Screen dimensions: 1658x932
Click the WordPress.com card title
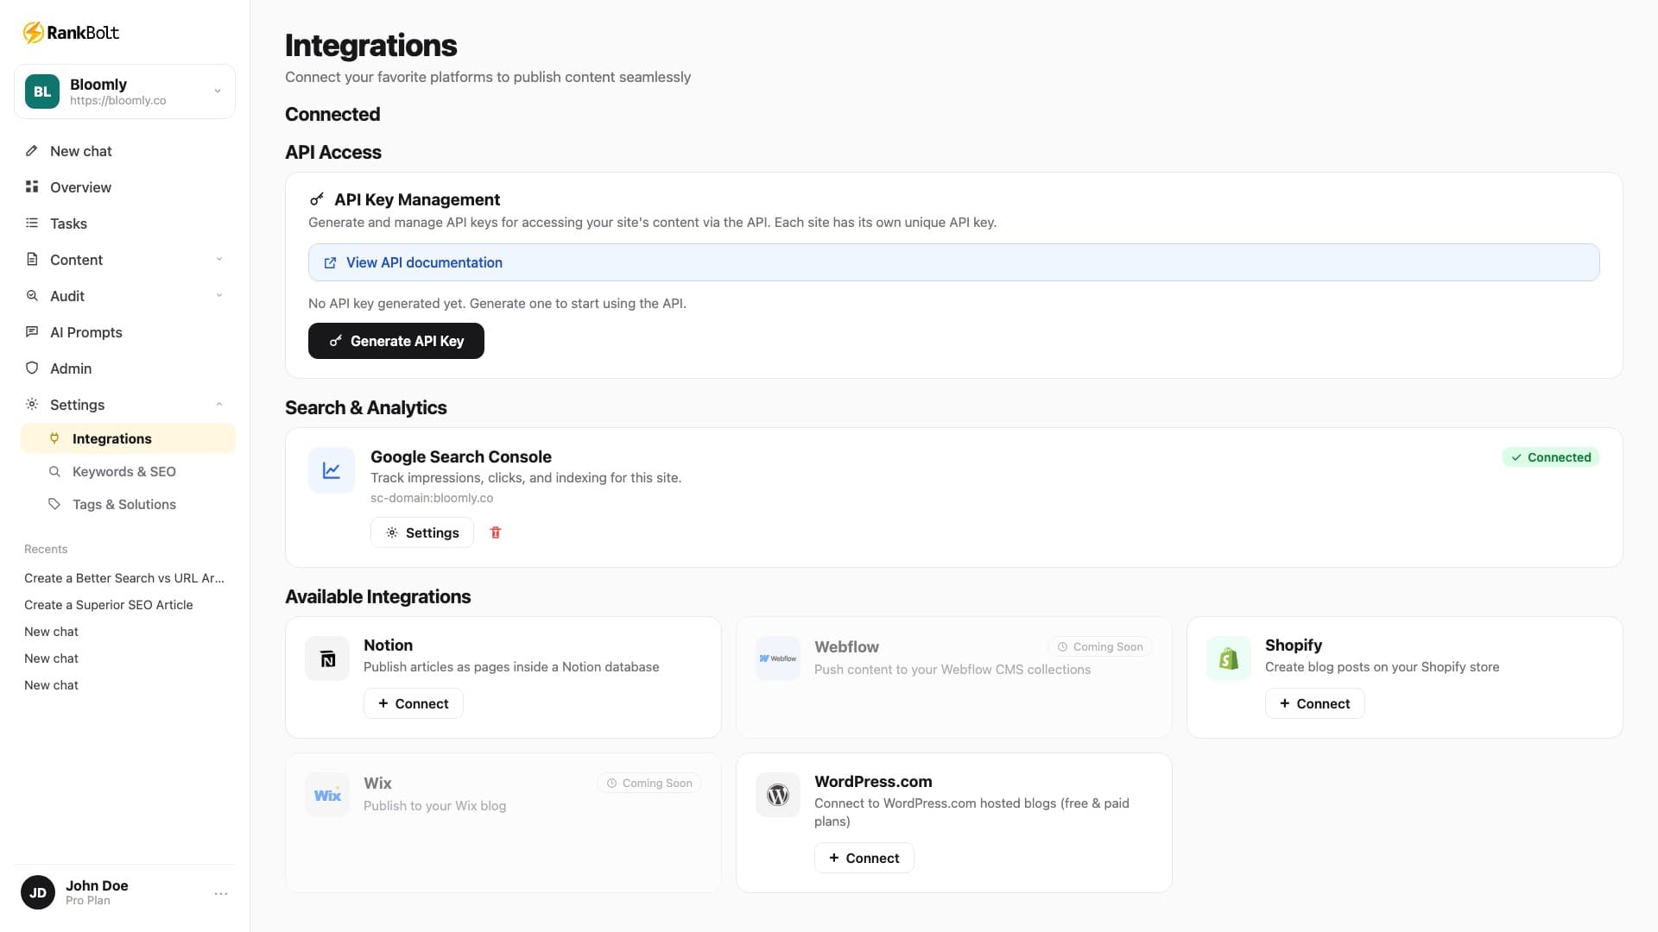pos(873,782)
